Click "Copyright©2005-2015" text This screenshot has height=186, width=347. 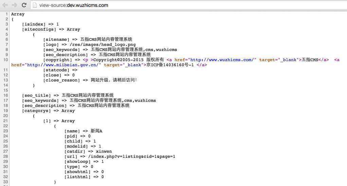pos(118,60)
